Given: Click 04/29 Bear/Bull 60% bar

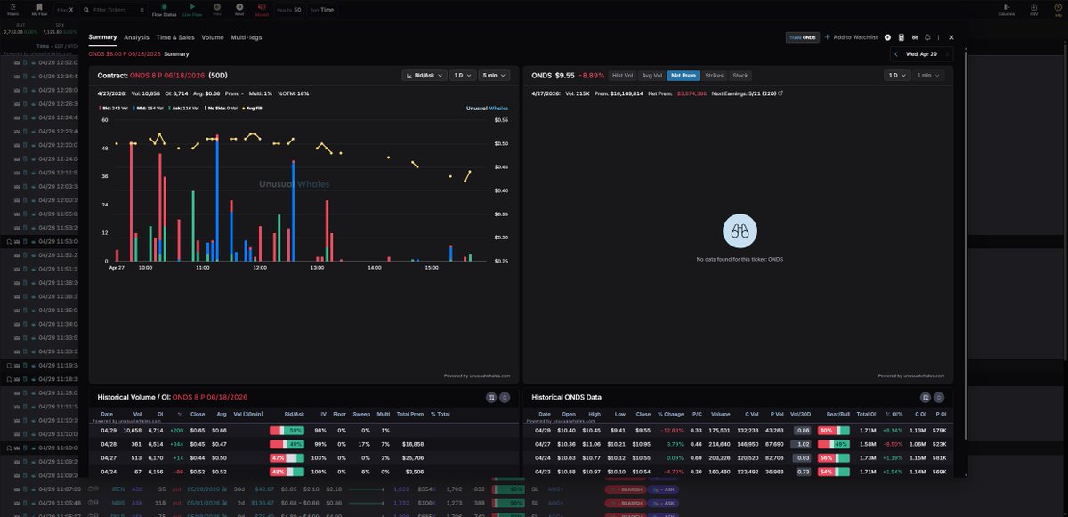Looking at the screenshot, I should tap(832, 431).
